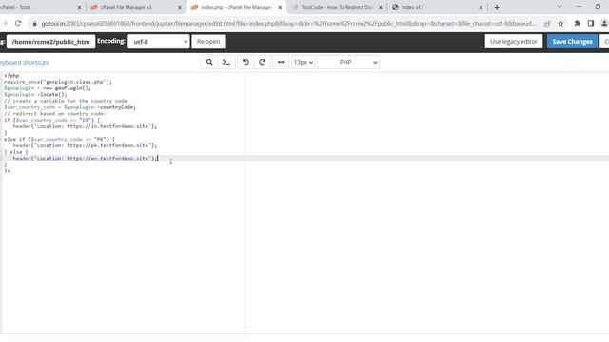
Task: Click the file path field /home/rcme2/public_htm
Action: [x=50, y=42]
